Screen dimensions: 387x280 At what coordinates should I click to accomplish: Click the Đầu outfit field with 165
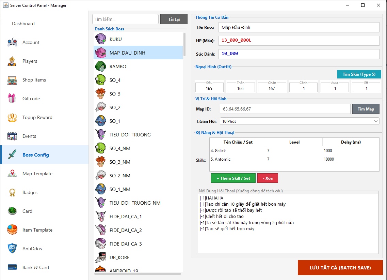(209, 88)
